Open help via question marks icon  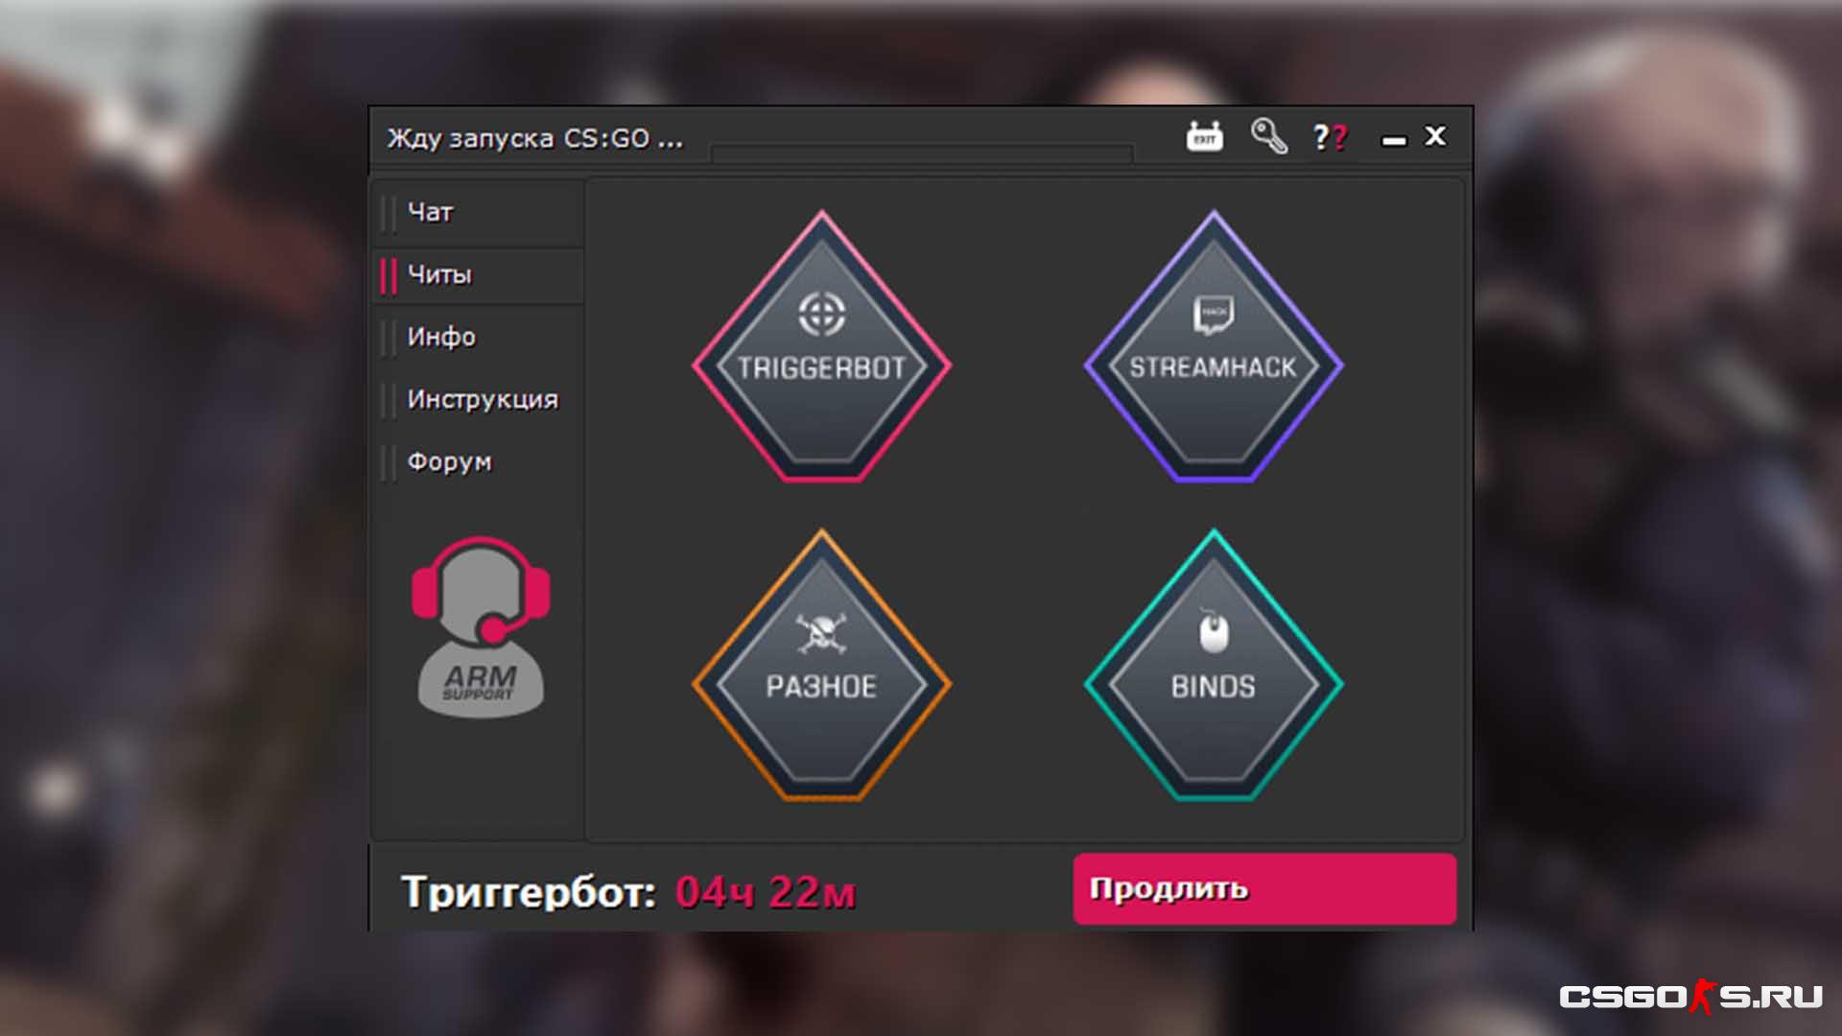point(1330,137)
